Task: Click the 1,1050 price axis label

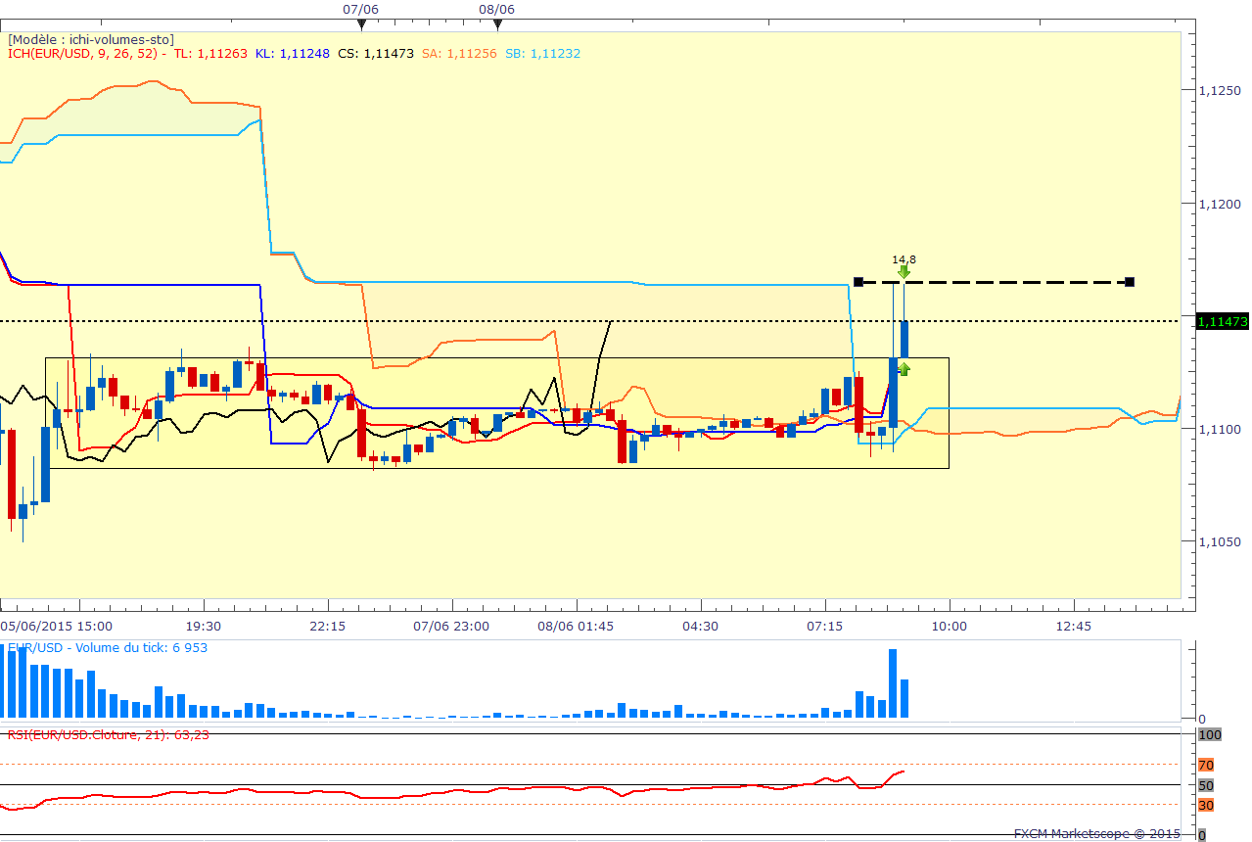Action: pyautogui.click(x=1221, y=541)
